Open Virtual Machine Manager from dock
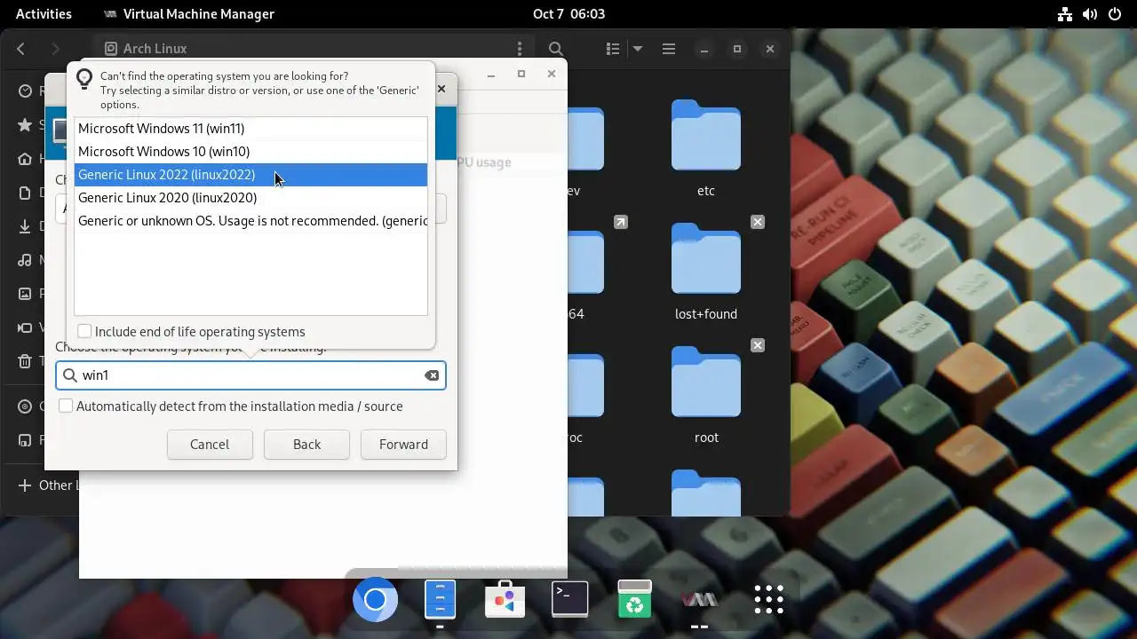The width and height of the screenshot is (1137, 639). click(699, 601)
